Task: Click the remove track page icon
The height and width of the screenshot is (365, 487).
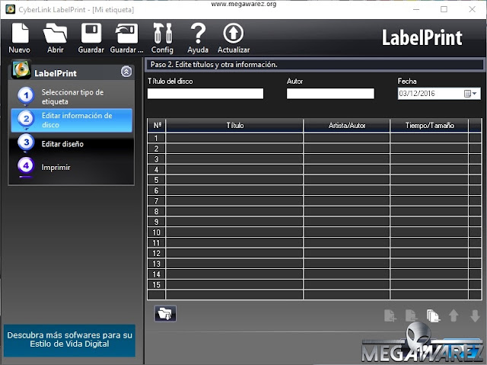Action: click(x=412, y=316)
